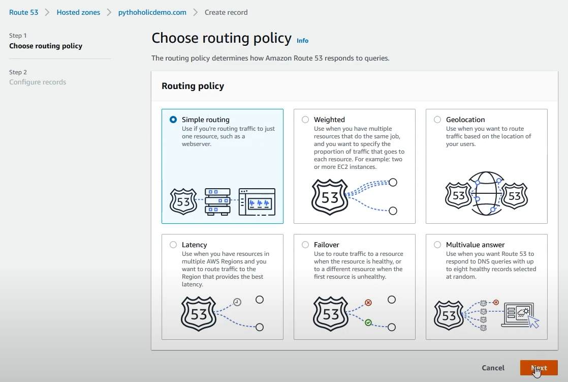Click the Failover option title
The height and width of the screenshot is (382, 568).
(x=326, y=245)
